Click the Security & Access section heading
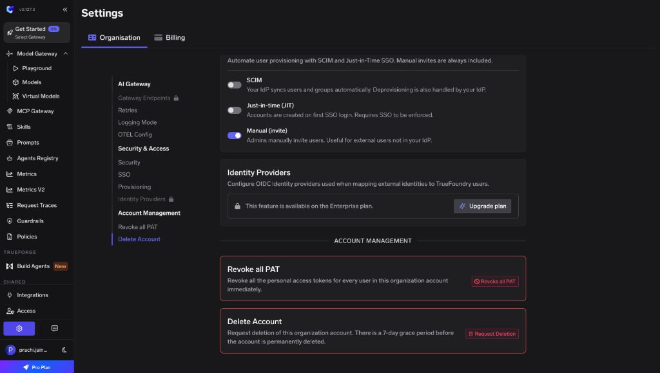The image size is (660, 373). 144,149
